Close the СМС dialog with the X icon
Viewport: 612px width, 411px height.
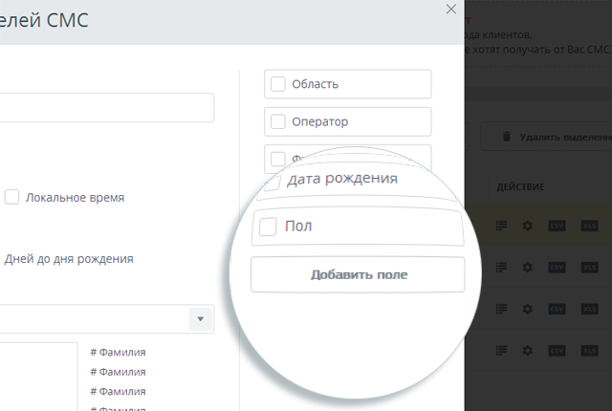tap(450, 9)
